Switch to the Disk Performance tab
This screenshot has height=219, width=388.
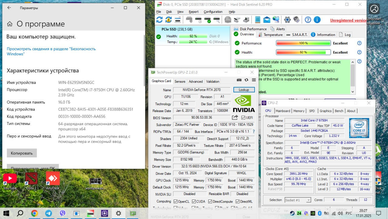(250, 29)
